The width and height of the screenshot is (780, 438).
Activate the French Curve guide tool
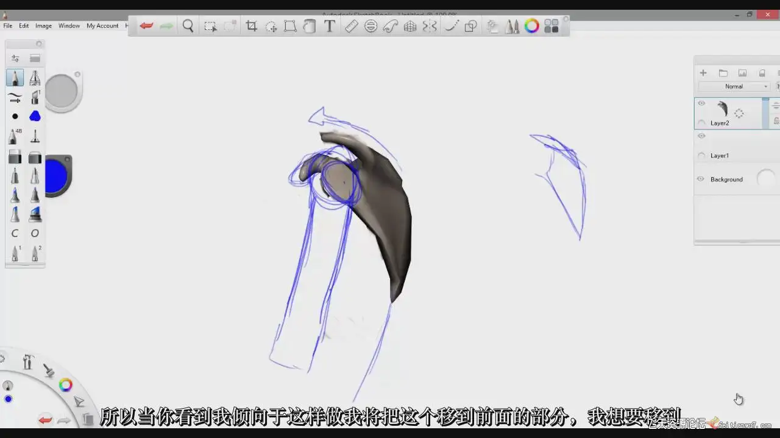[391, 26]
